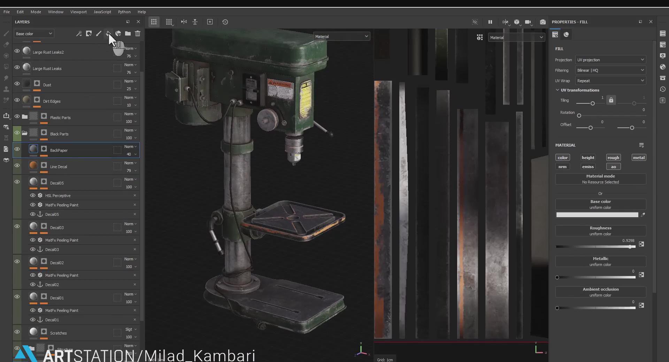This screenshot has width=669, height=362.
Task: Toggle visibility of Plastic Parts folder
Action: [17, 116]
